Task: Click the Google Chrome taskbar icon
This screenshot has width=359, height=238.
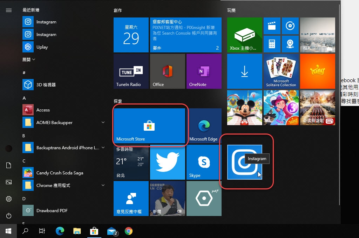Action: [x=129, y=231]
